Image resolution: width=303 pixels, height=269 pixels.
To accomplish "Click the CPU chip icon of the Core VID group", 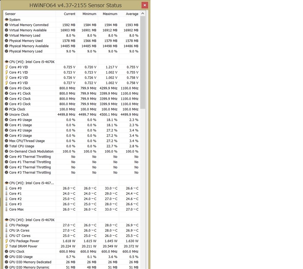I will [7, 62].
